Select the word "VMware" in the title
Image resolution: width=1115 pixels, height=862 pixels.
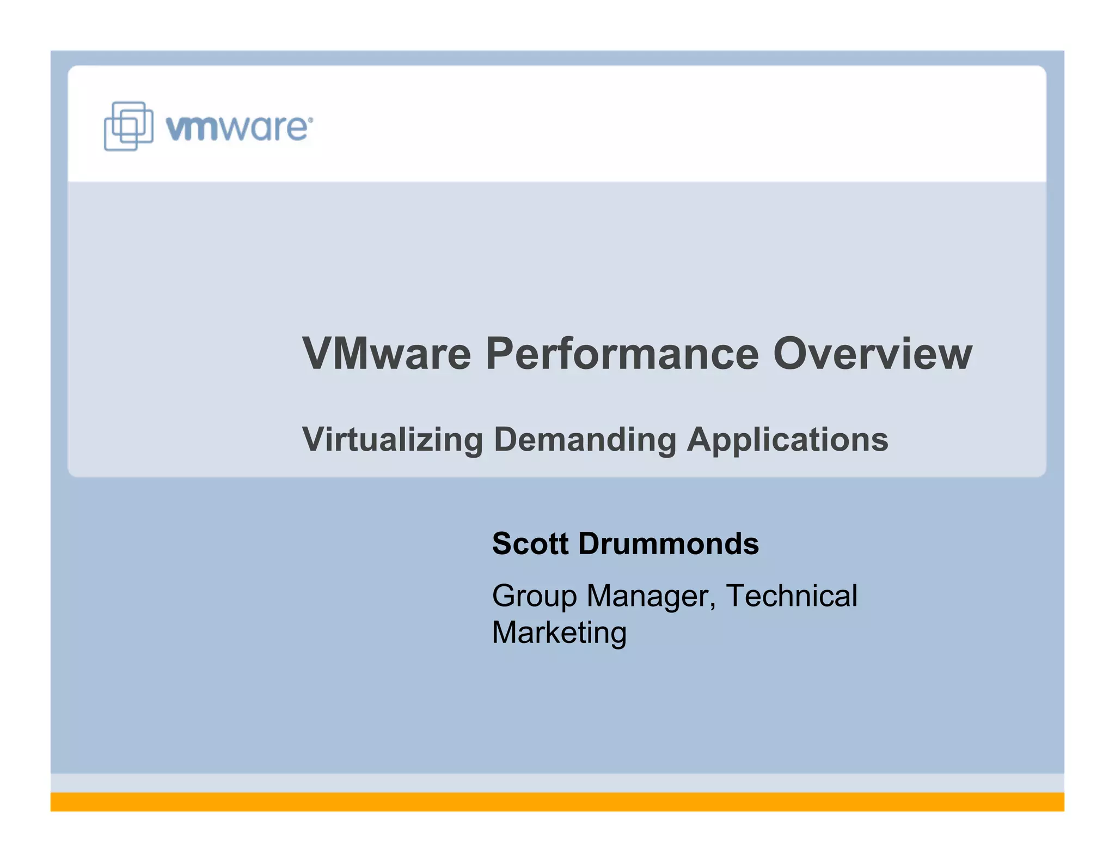tap(387, 354)
